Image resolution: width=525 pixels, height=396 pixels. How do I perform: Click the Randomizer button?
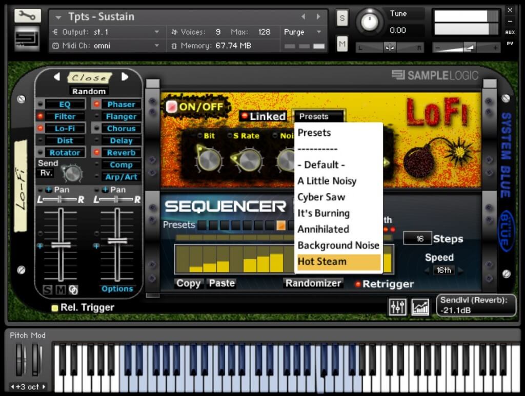tap(313, 283)
